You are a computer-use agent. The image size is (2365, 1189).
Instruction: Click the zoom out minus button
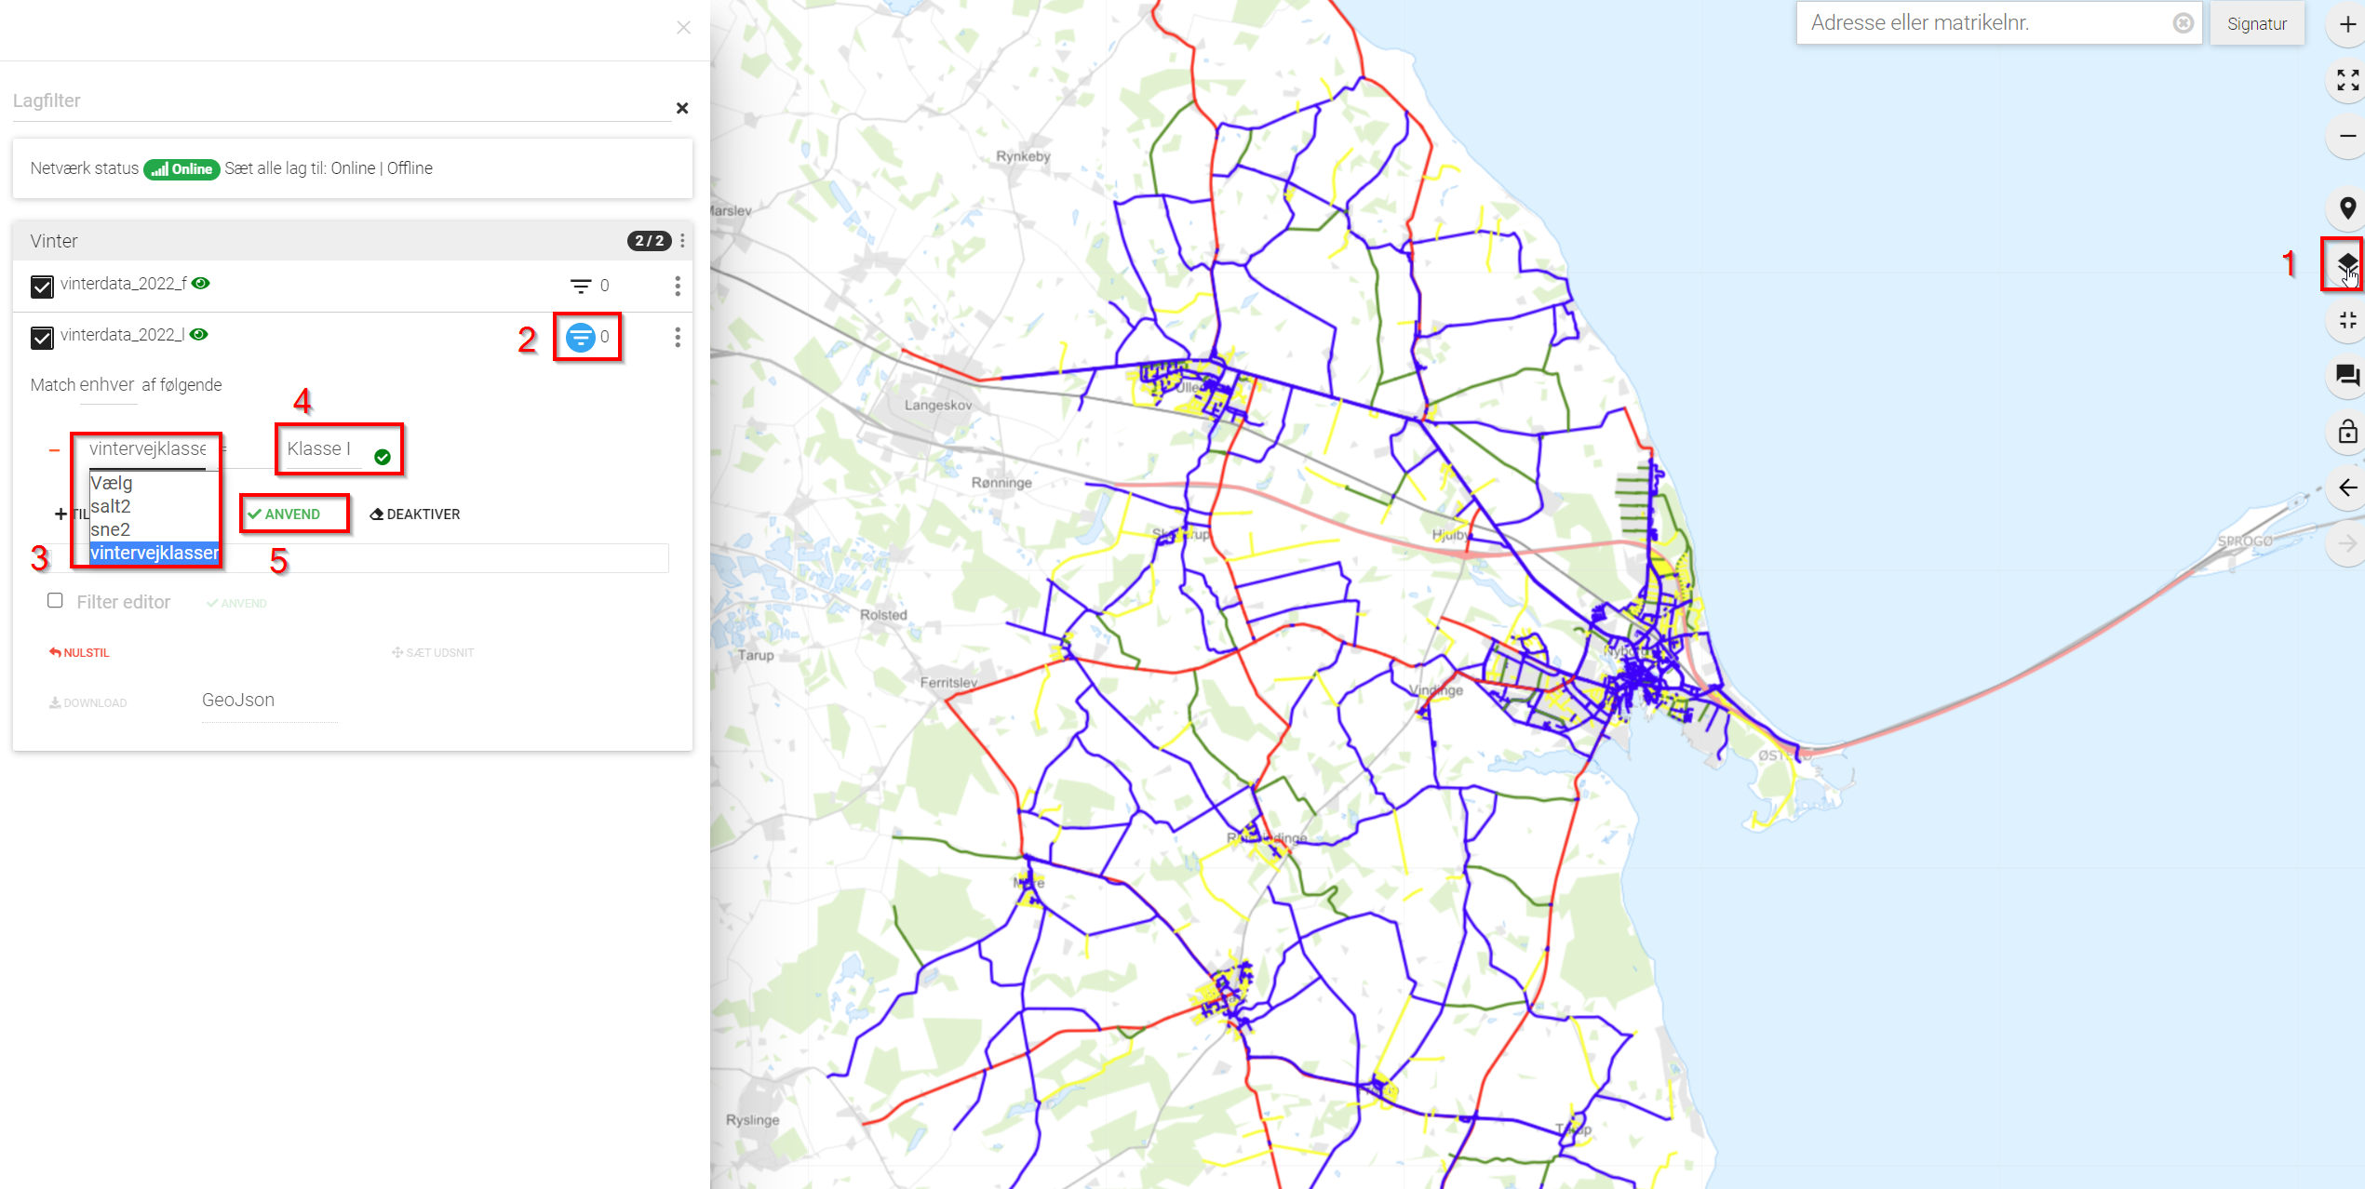tap(2346, 136)
